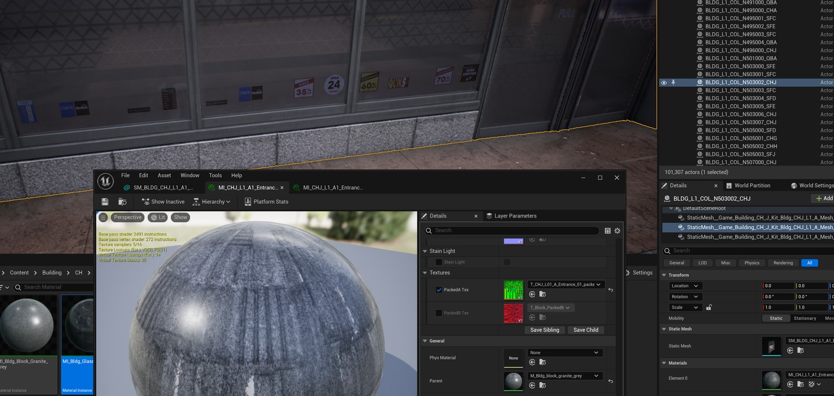The width and height of the screenshot is (834, 396).
Task: Open the Help menu
Action: [x=236, y=175]
